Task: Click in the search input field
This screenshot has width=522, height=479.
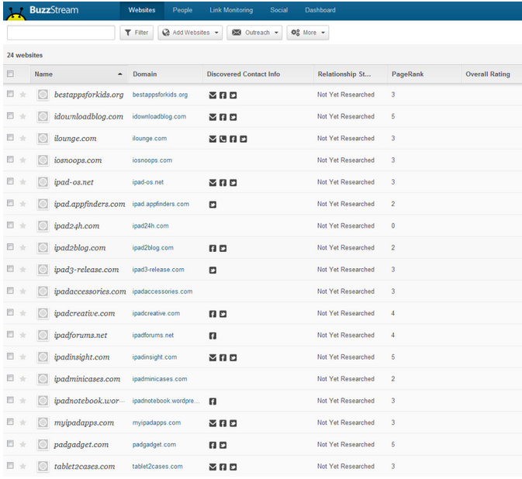Action: 61,33
